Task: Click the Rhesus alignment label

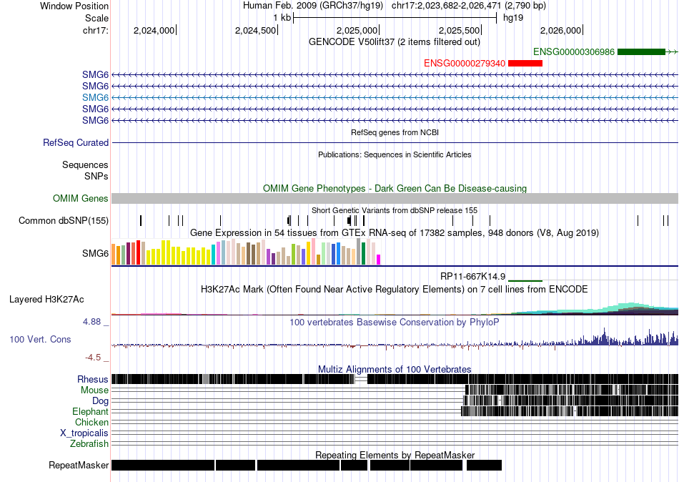Action: tap(93, 380)
